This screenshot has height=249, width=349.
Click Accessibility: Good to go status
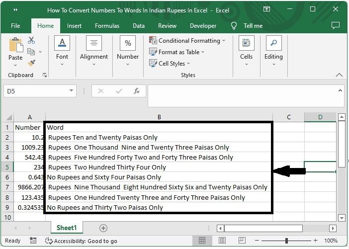click(x=81, y=241)
